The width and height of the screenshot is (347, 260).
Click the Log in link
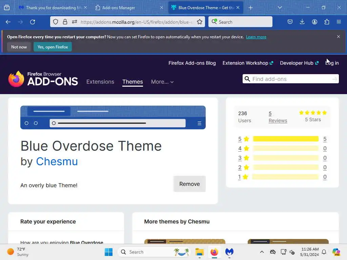332,63
